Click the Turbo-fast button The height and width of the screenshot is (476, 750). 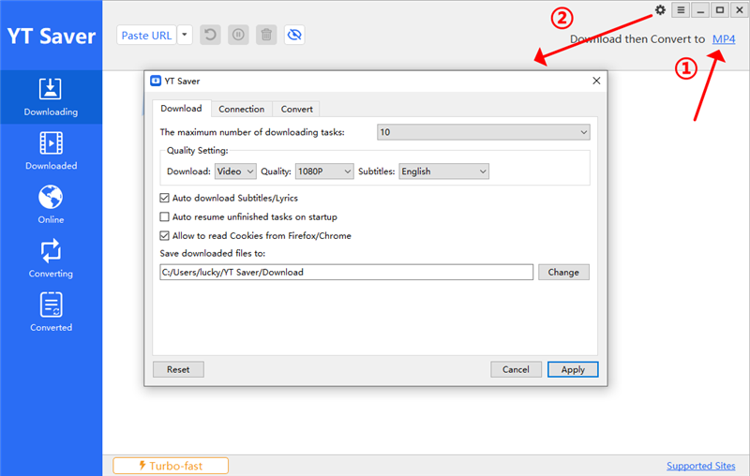click(x=171, y=466)
